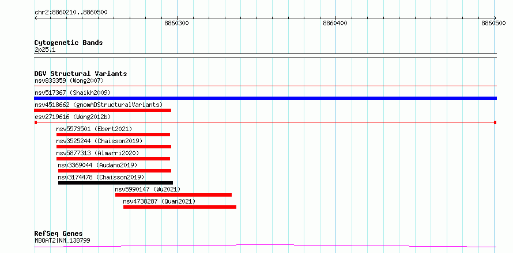513x253 pixels.
Task: Open variant nsv3369044 (Audano2019) label
Action: [x=97, y=165]
